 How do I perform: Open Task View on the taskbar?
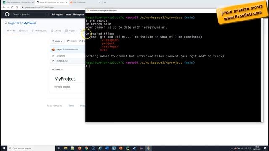click(59, 148)
